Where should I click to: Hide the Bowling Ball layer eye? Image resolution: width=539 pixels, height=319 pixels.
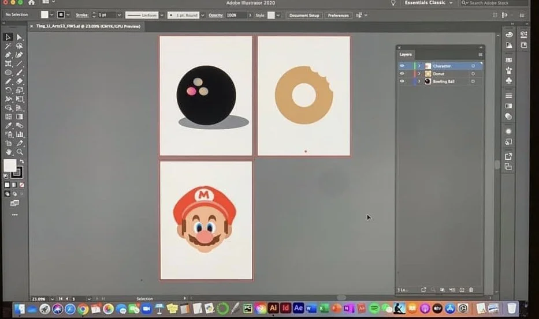[402, 81]
